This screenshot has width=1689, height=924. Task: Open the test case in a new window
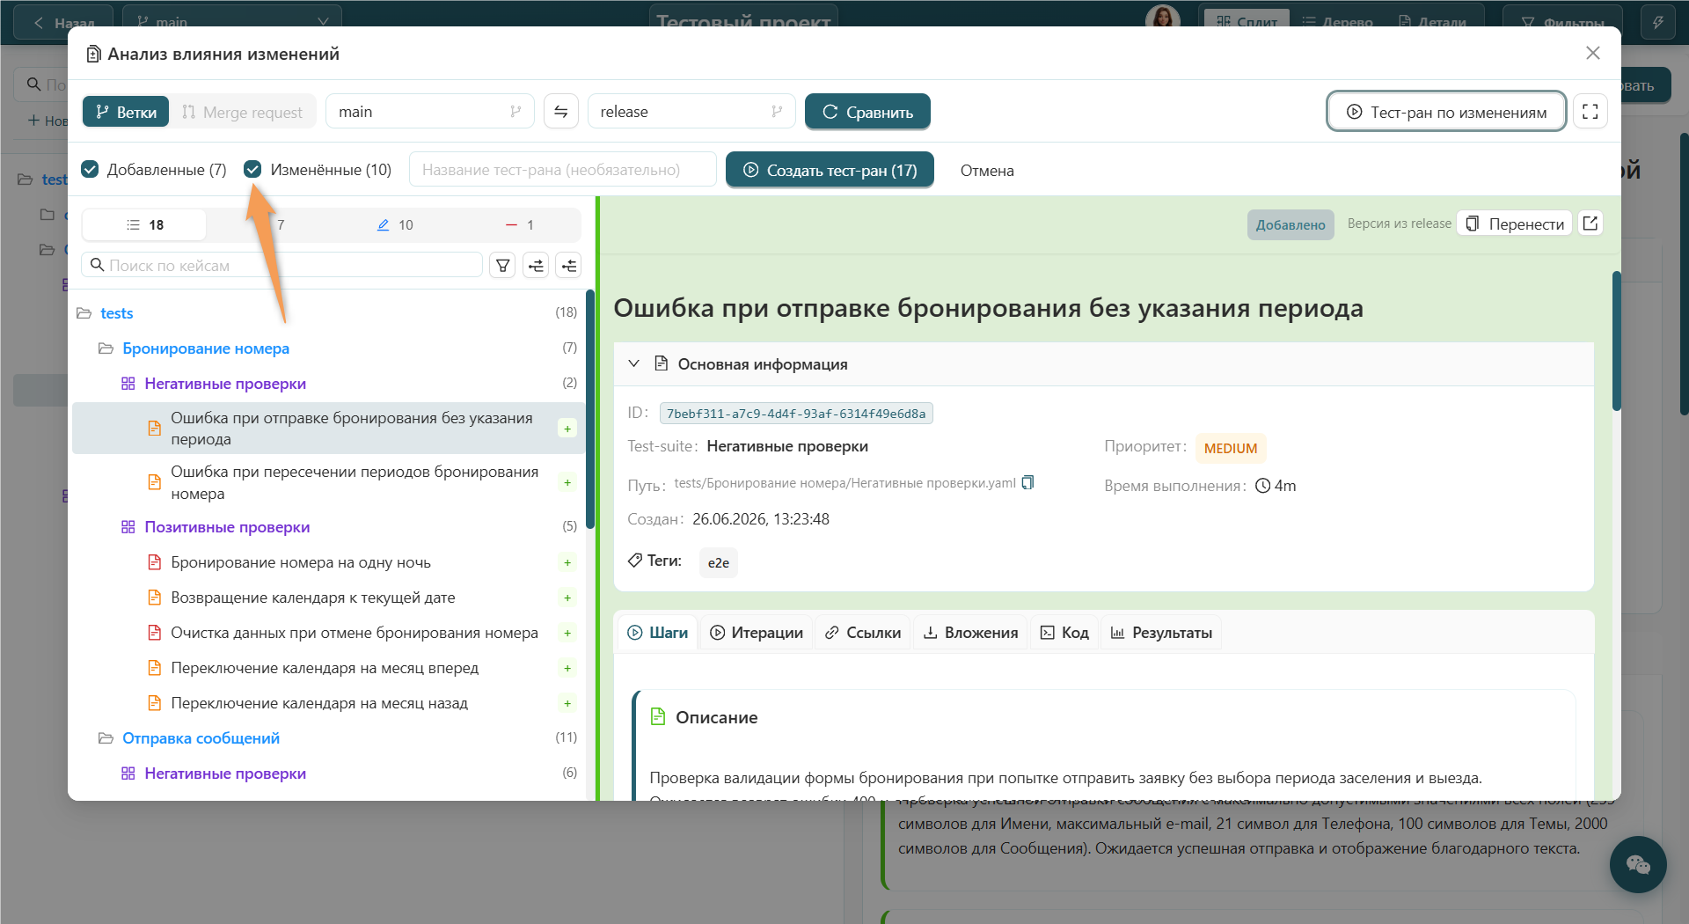1590,224
